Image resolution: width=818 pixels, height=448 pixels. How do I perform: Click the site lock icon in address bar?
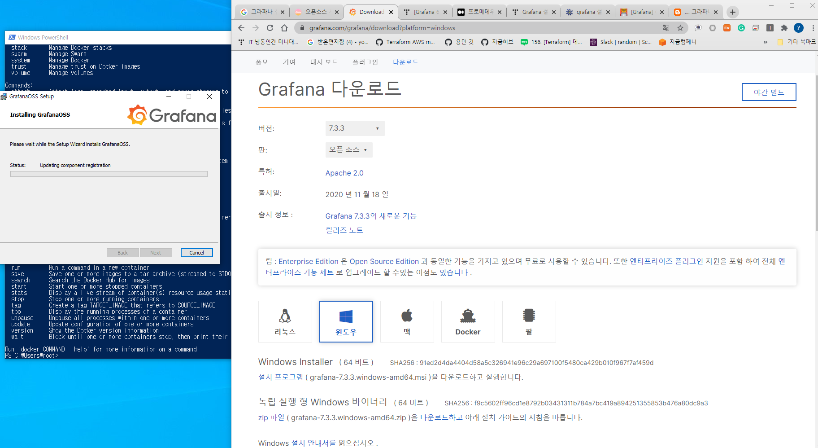pos(302,28)
